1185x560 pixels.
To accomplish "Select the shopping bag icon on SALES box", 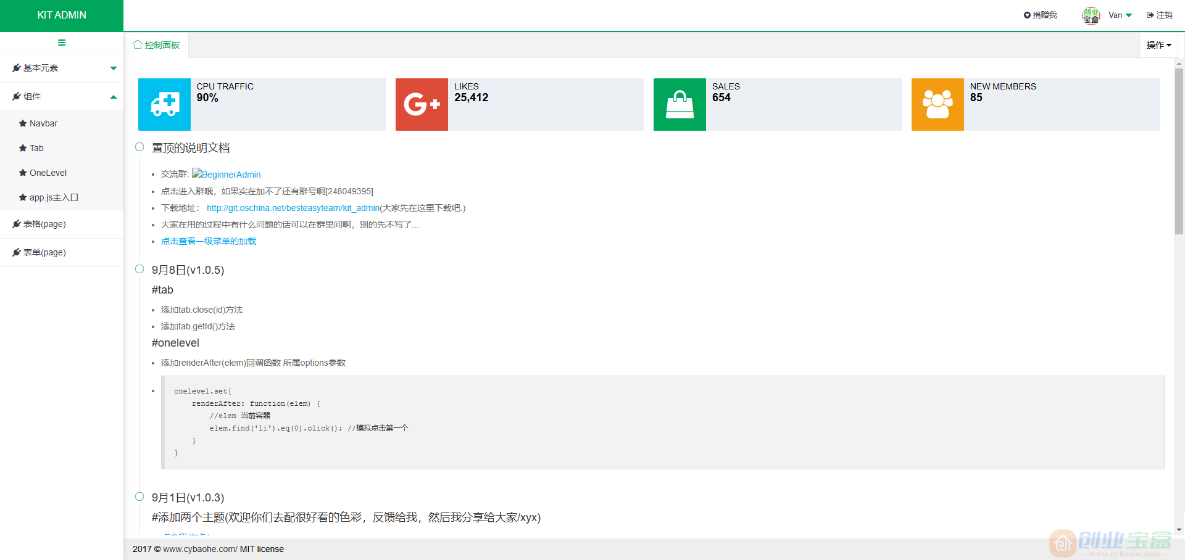I will pyautogui.click(x=679, y=104).
